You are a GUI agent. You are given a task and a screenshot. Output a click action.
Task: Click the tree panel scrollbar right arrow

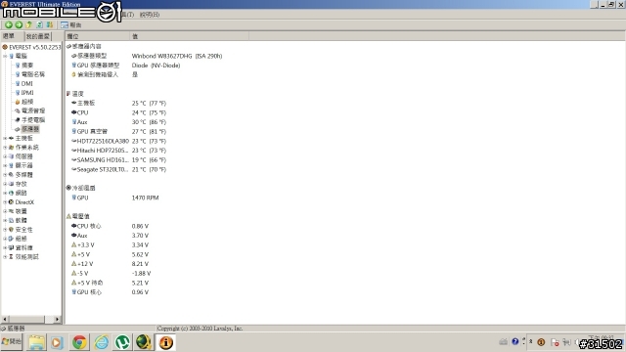pos(57,320)
